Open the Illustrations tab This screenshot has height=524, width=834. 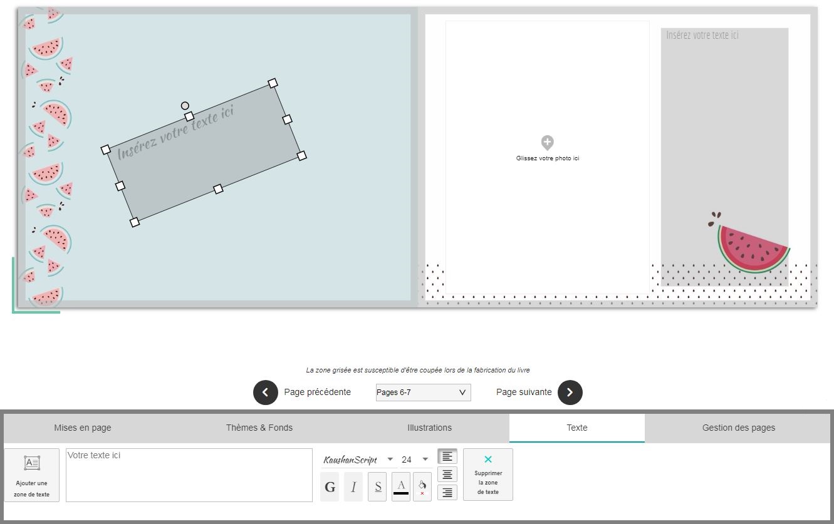429,428
